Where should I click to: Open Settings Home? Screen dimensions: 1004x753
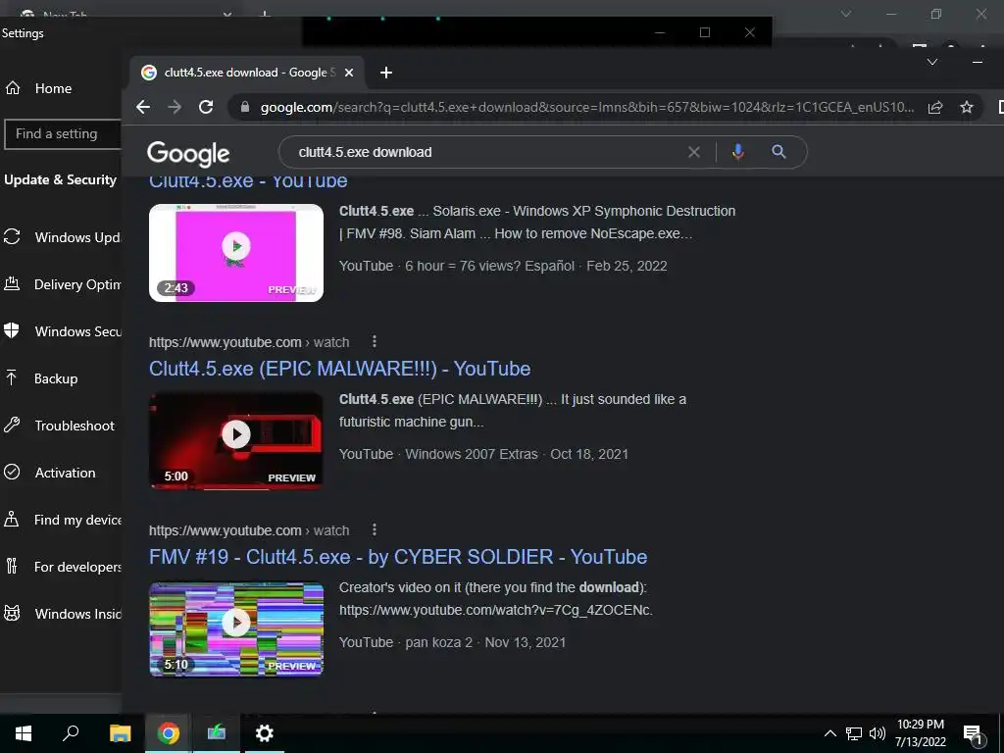[53, 88]
